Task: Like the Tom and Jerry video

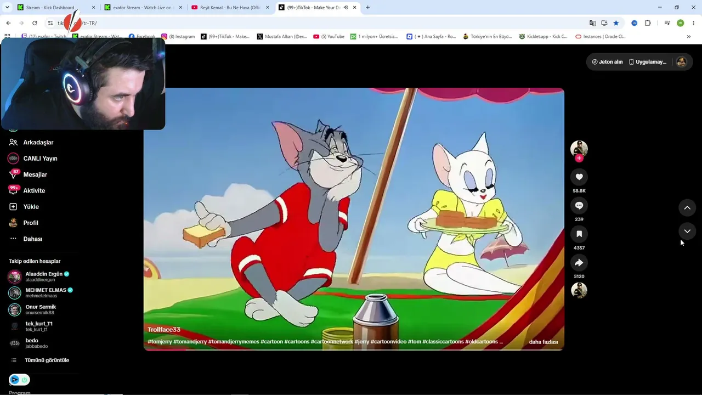Action: point(579,177)
